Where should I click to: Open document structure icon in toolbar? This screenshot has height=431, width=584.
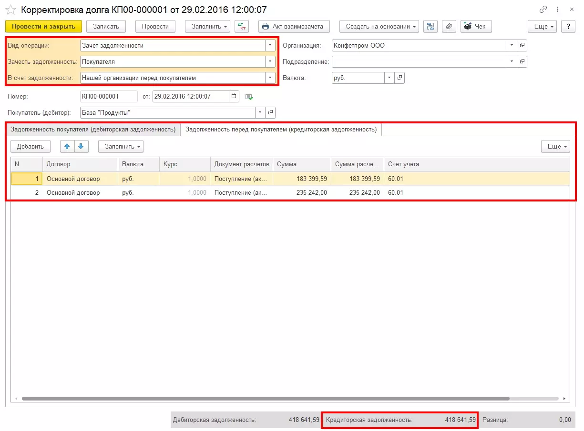(430, 26)
